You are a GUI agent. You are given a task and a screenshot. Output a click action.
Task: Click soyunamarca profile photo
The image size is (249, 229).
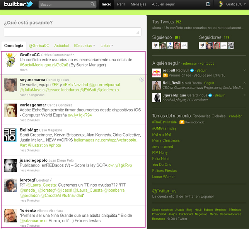click(x=10, y=85)
